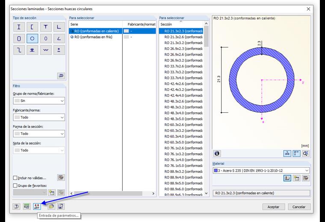Screen dimensions: 325x222
Task: Open Nota de la sección dropdown
Action: (x=39, y=150)
